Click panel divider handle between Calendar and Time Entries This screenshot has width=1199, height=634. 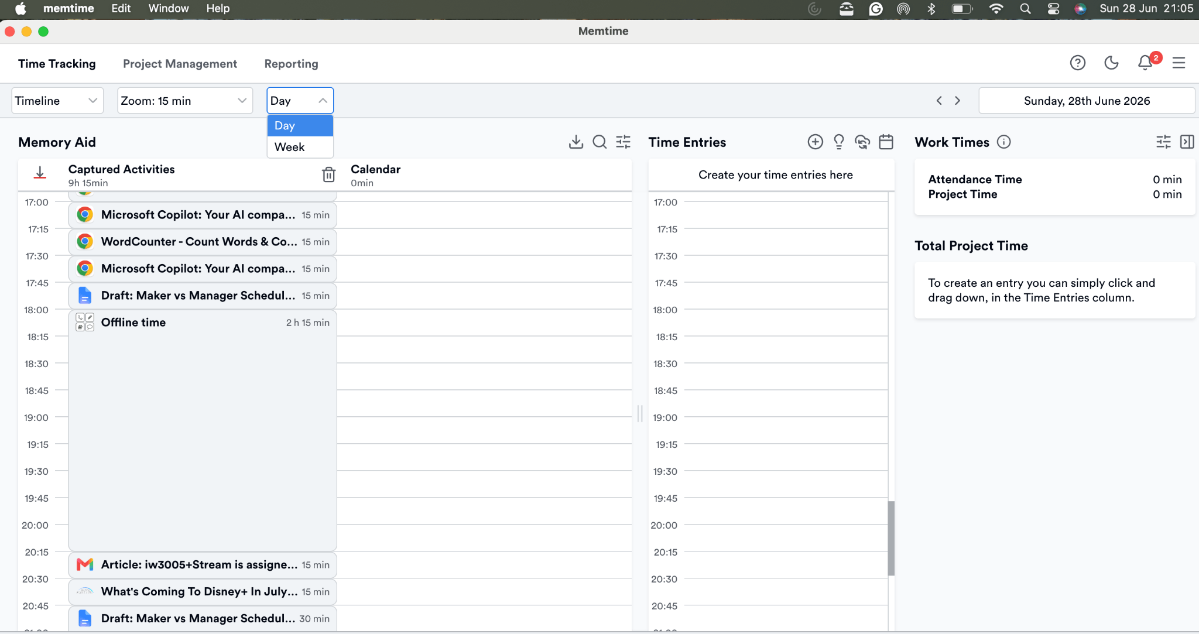(x=640, y=413)
